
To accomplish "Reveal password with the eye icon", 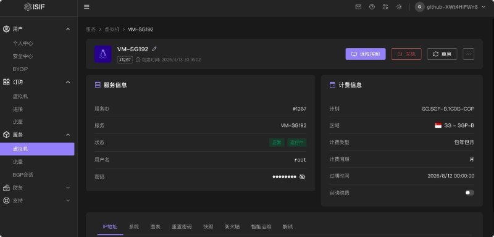I will click(302, 177).
